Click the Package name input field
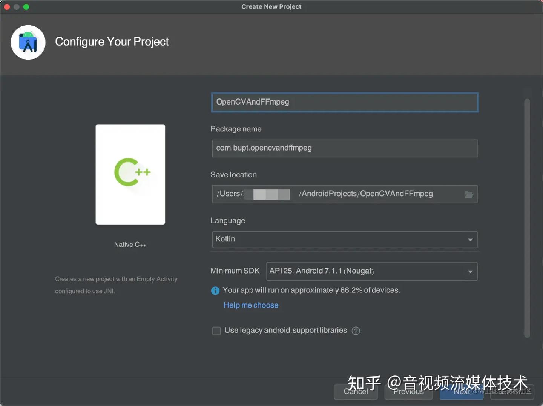 click(x=344, y=148)
